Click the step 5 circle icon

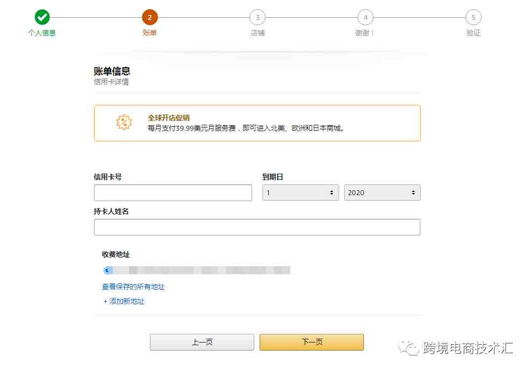(473, 17)
